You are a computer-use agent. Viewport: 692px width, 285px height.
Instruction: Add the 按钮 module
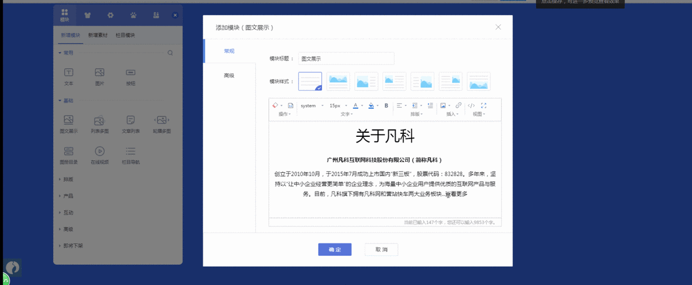click(x=131, y=77)
